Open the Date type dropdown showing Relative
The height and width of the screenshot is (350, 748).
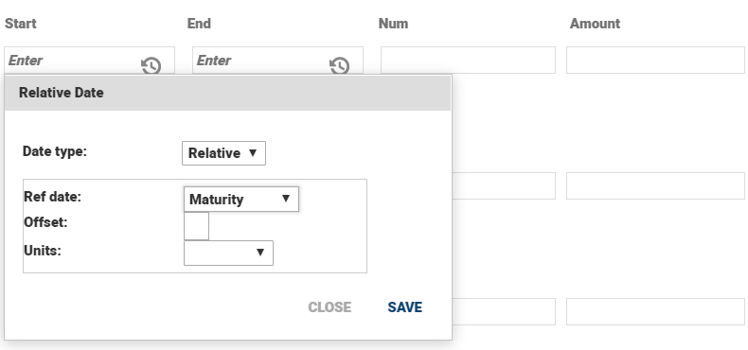223,153
